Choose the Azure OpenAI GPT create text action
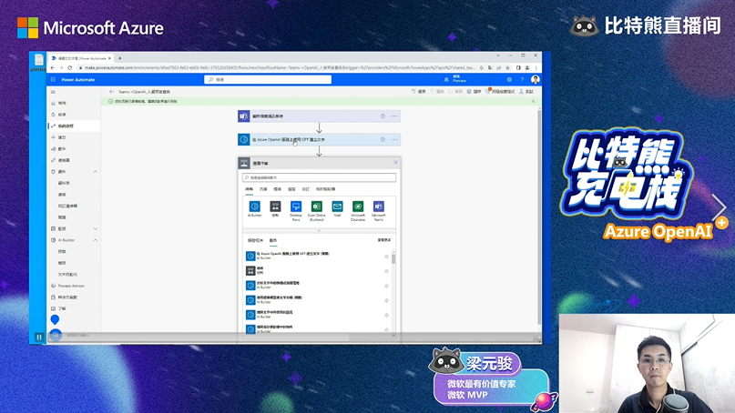This screenshot has height=413, width=735. (315, 256)
